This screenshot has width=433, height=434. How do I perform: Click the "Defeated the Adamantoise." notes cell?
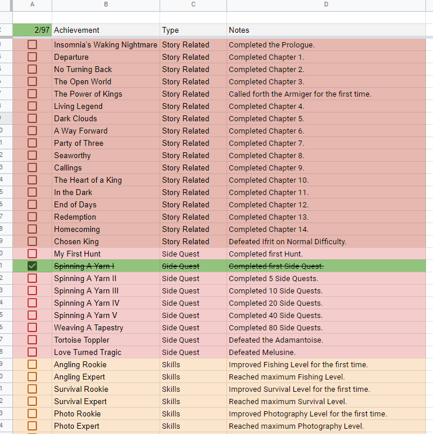[x=326, y=340]
